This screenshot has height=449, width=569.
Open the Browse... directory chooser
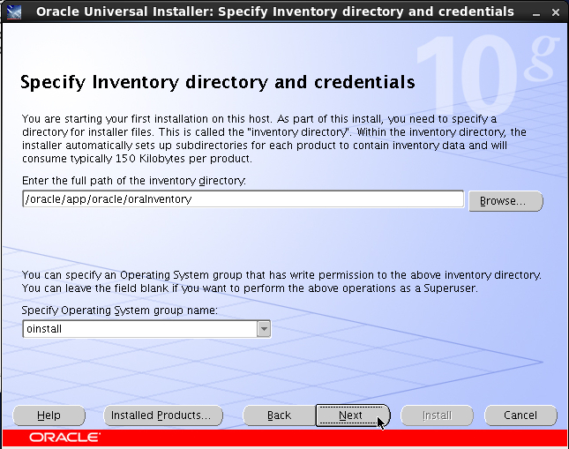coord(505,201)
